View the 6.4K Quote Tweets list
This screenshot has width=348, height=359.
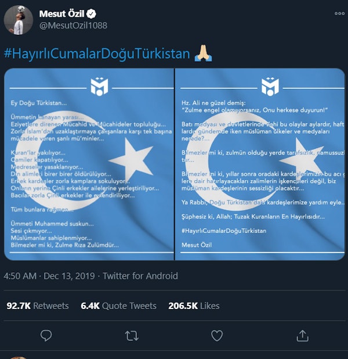pos(119,306)
